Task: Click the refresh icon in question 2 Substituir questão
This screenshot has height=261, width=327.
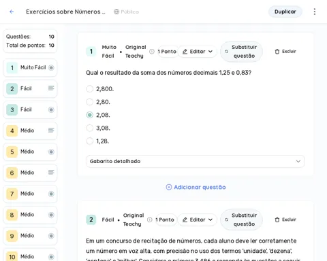Action: (x=226, y=220)
